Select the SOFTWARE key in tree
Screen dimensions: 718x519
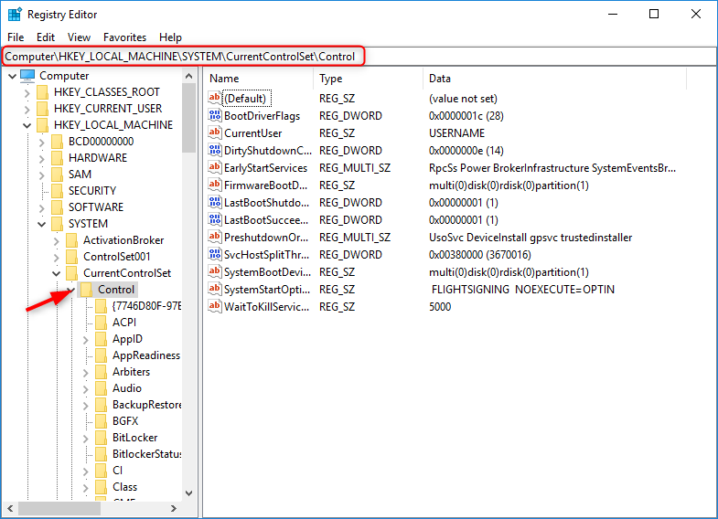point(95,207)
